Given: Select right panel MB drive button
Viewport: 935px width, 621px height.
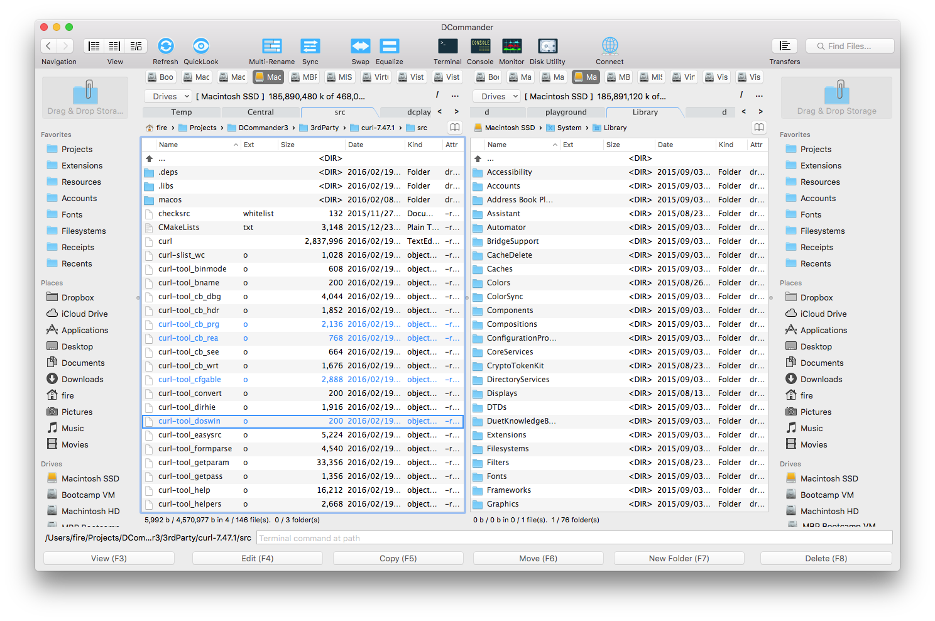Looking at the screenshot, I should click(618, 77).
